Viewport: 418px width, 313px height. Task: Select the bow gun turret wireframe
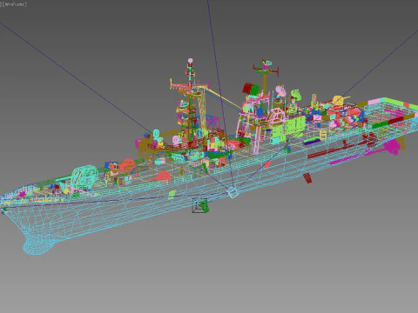point(84,176)
